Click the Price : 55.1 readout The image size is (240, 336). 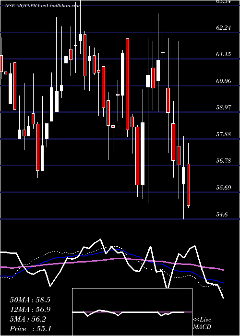30,329
